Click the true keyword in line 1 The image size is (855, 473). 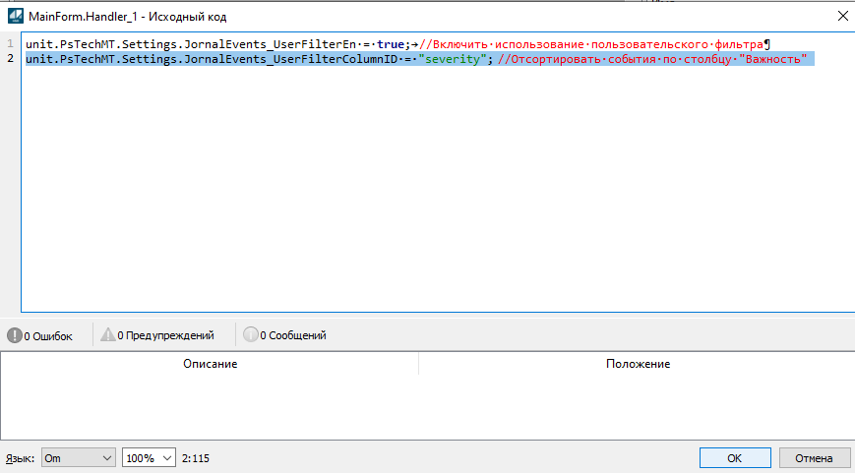click(391, 45)
